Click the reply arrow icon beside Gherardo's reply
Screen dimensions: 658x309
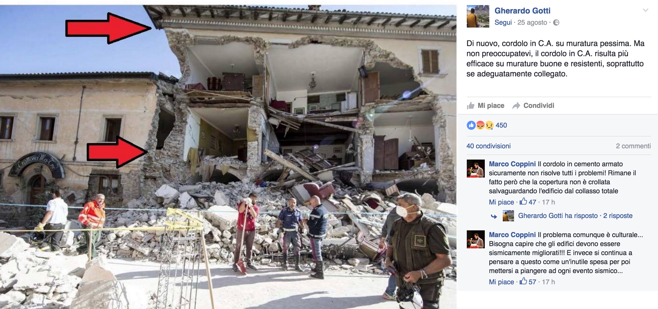click(494, 216)
